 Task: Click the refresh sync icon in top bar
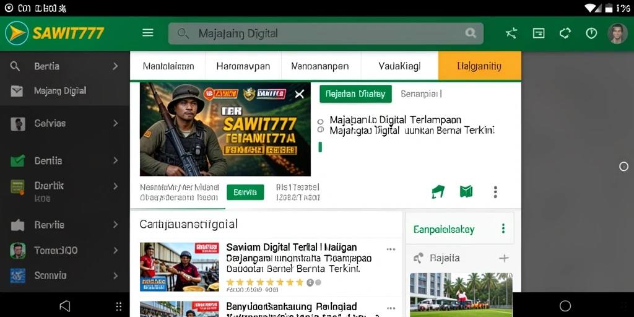[565, 33]
